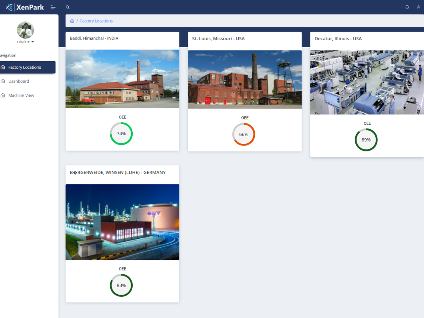Open Bürgerweide, Winsen (Luhe) - Germany title
Image resolution: width=424 pixels, height=318 pixels.
coord(117,173)
